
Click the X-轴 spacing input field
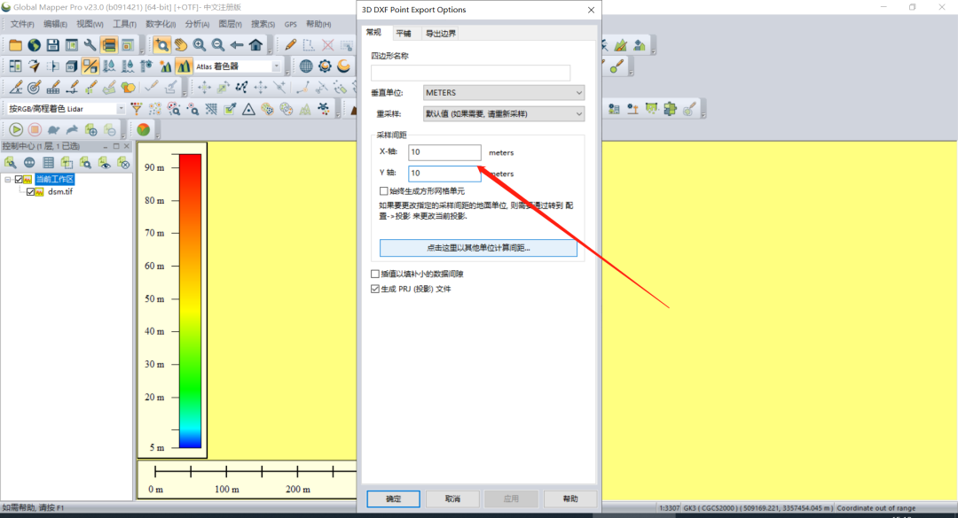pos(444,152)
